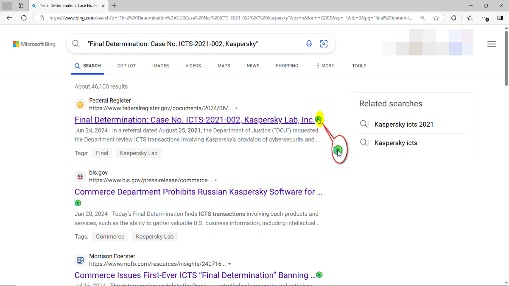The width and height of the screenshot is (509, 286).
Task: Open Bing hamburger settings menu
Action: 492,44
